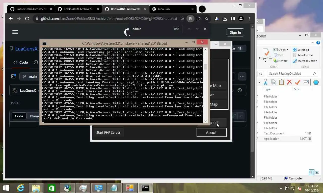Go back in Chrome browser

[x=11, y=19]
